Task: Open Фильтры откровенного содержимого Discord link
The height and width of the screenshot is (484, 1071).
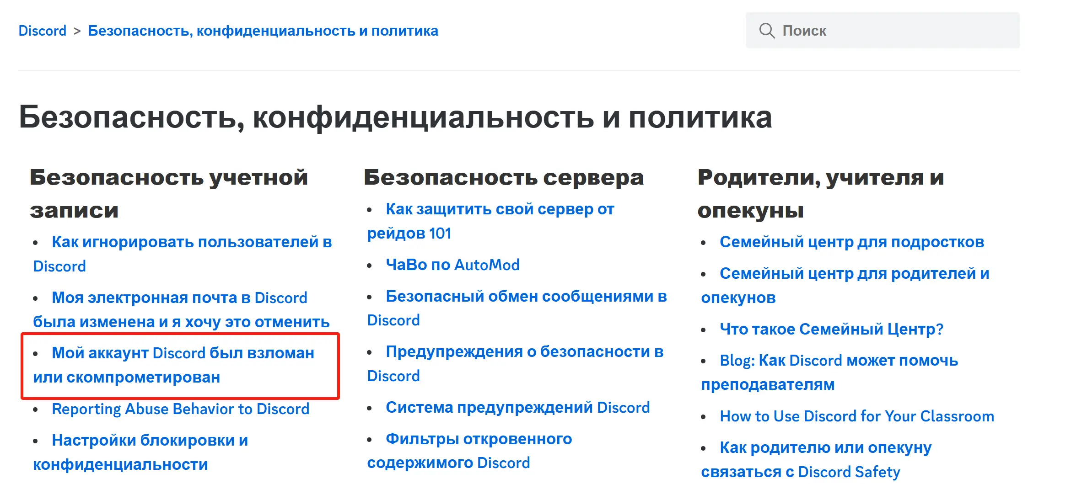Action: pos(469,451)
